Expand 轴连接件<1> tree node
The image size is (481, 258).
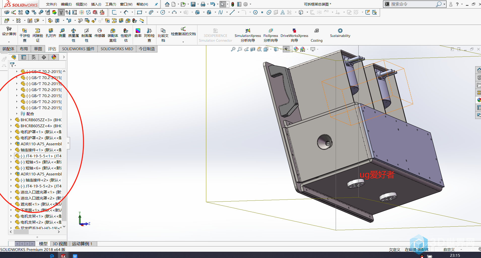click(11, 150)
